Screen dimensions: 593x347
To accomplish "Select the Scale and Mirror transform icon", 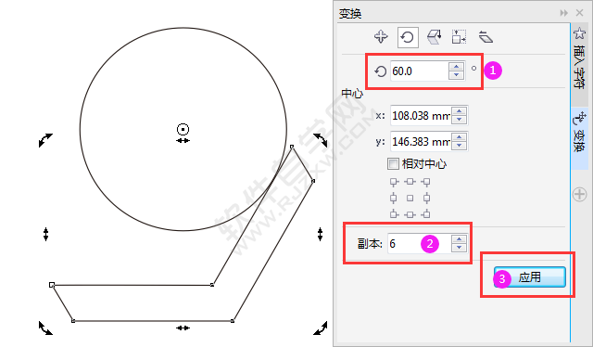I will click(435, 37).
